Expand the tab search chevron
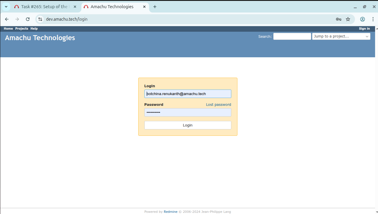This screenshot has width=378, height=214. [x=6, y=7]
